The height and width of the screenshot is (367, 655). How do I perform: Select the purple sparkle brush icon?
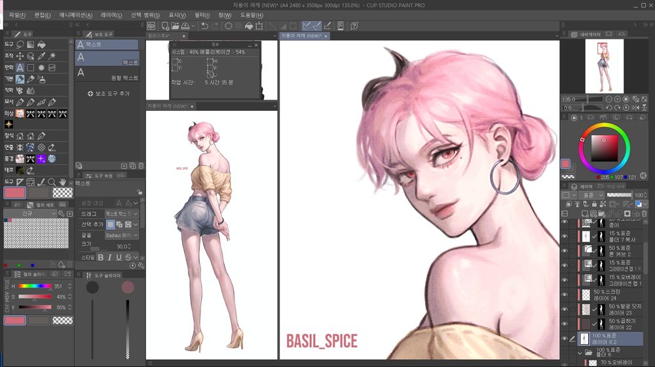(41, 159)
